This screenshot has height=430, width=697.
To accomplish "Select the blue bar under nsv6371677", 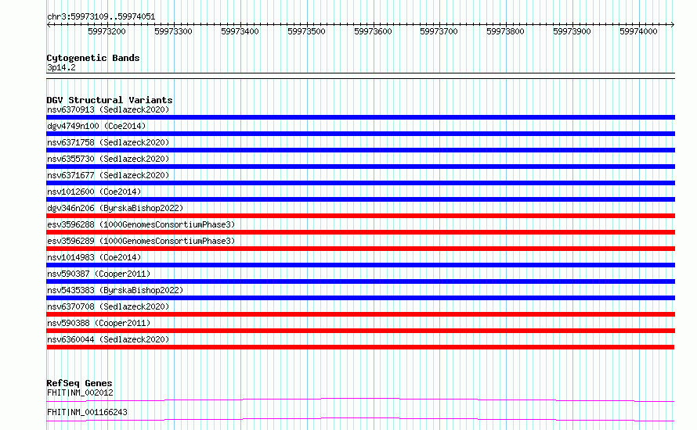I will tap(360, 183).
